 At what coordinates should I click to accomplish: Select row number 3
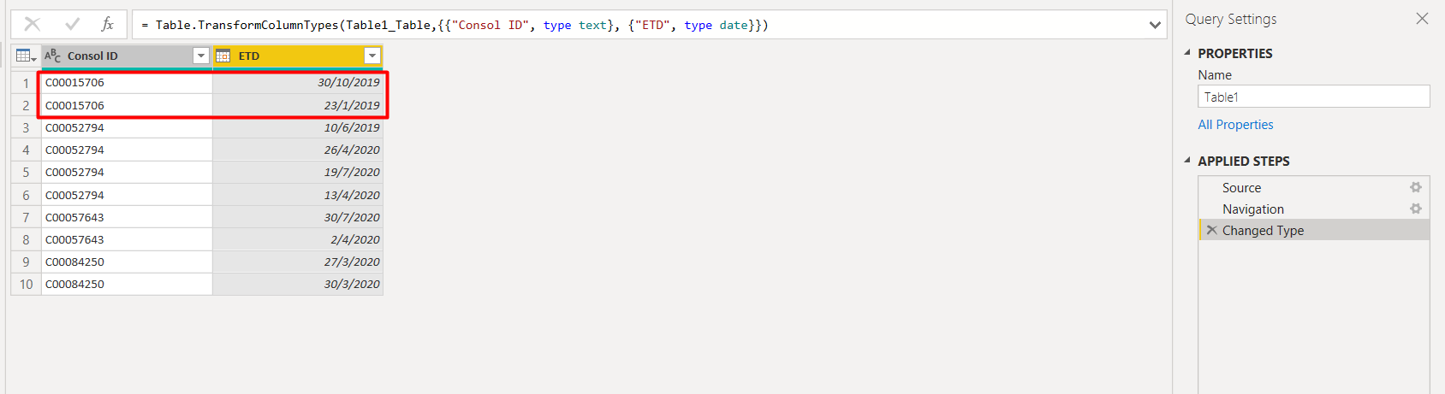pyautogui.click(x=26, y=127)
